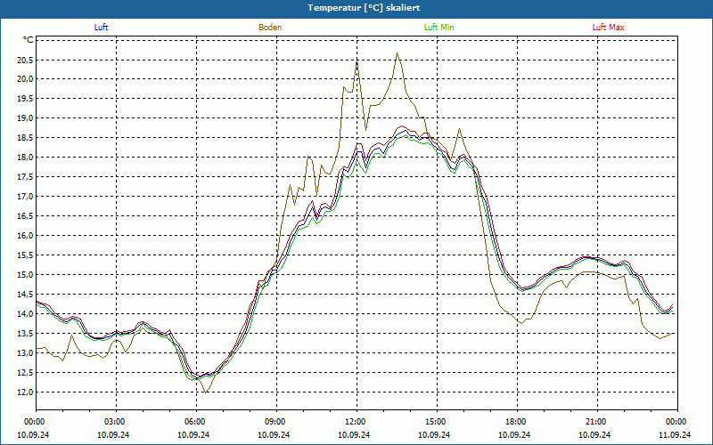
Task: Click the 11.09.24 date label
Action: click(x=675, y=434)
